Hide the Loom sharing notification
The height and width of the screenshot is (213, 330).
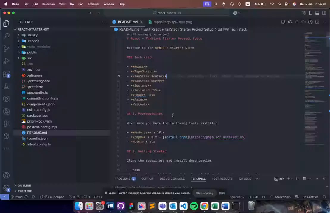tap(222, 193)
